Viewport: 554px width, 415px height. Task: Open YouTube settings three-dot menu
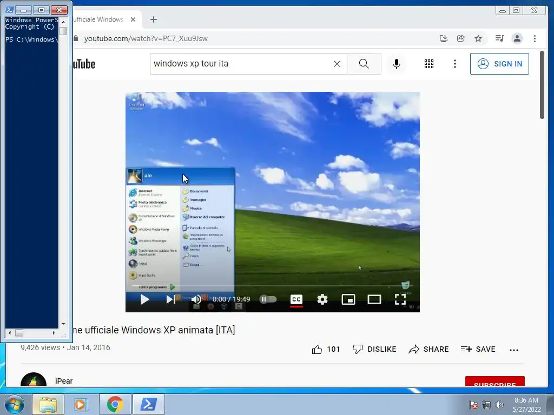point(454,64)
